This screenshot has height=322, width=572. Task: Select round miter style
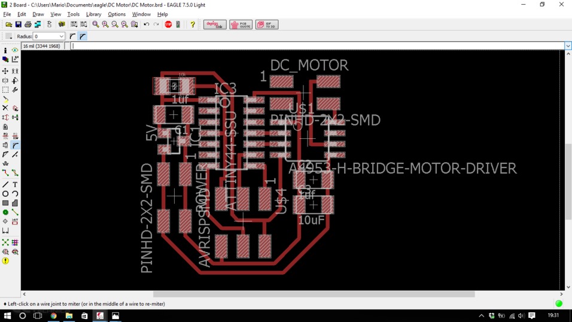coord(72,36)
